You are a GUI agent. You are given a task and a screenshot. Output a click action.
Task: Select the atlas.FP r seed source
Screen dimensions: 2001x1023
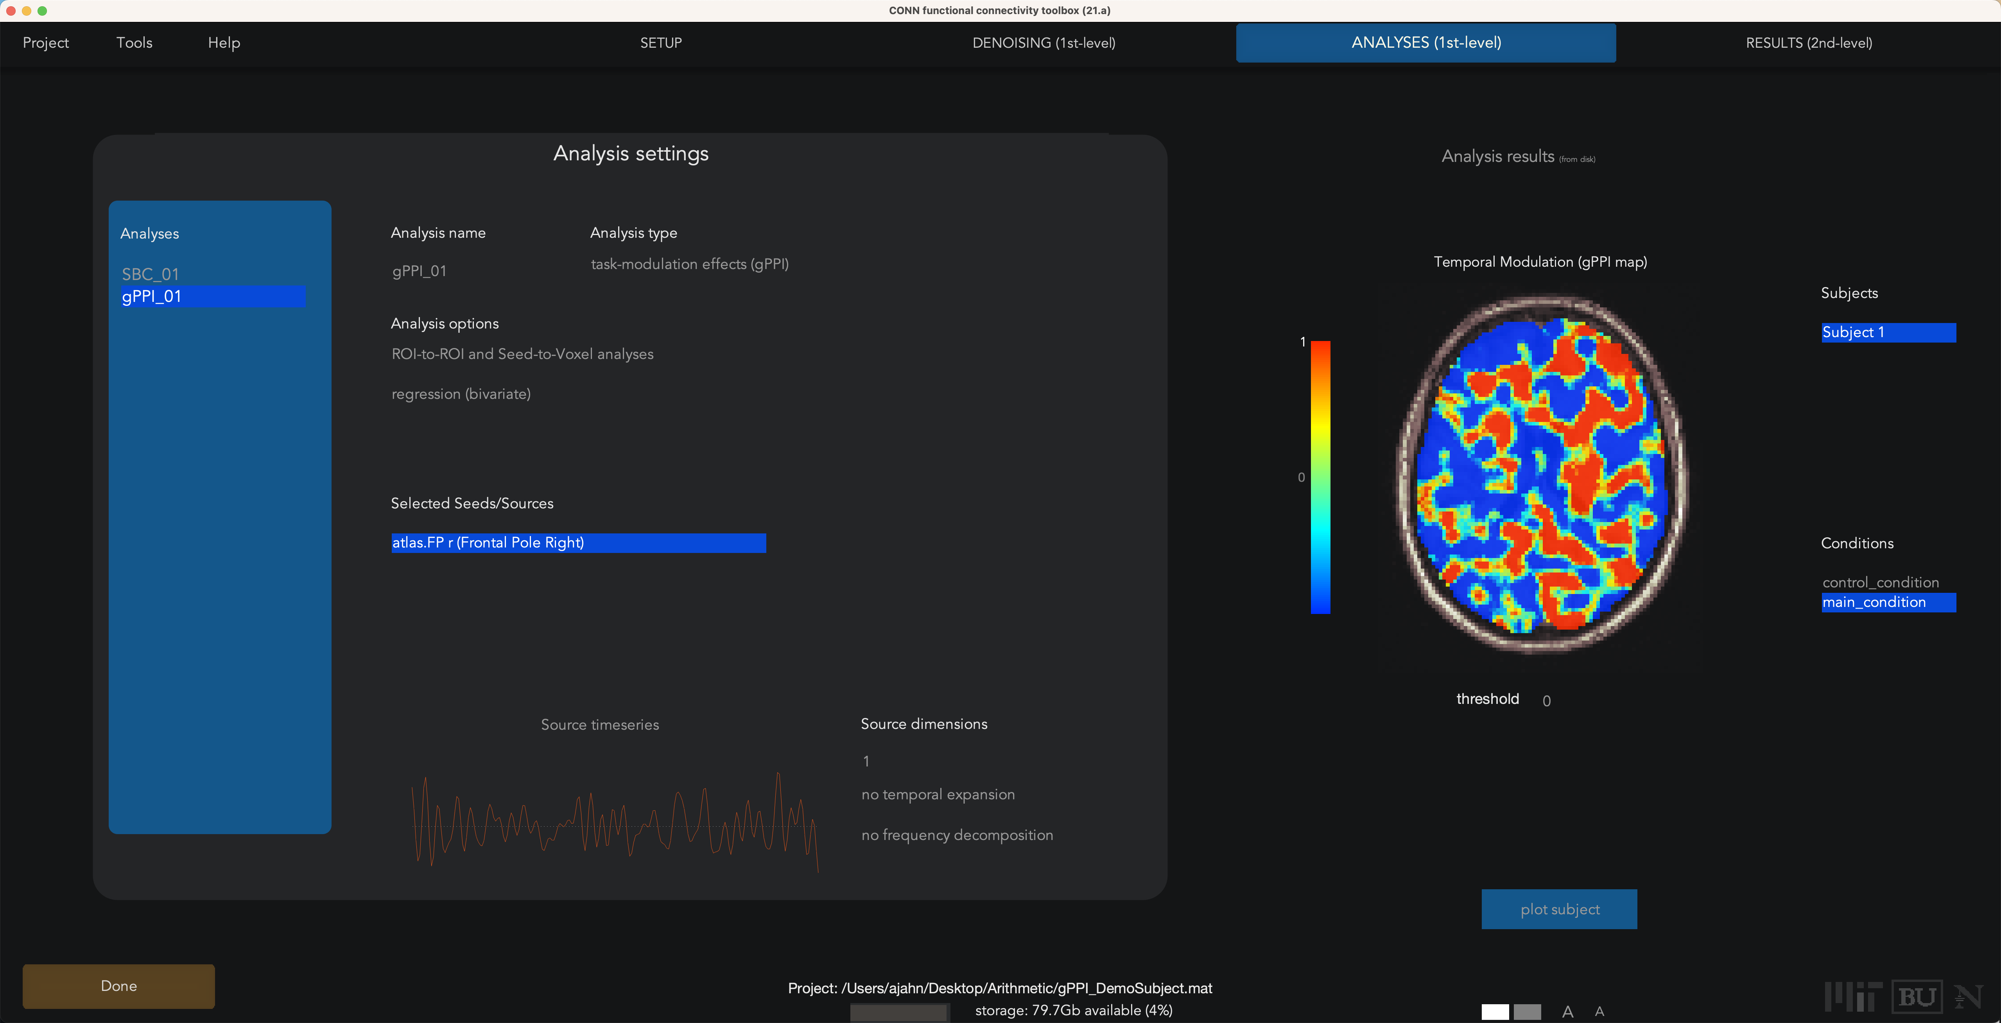tap(578, 542)
